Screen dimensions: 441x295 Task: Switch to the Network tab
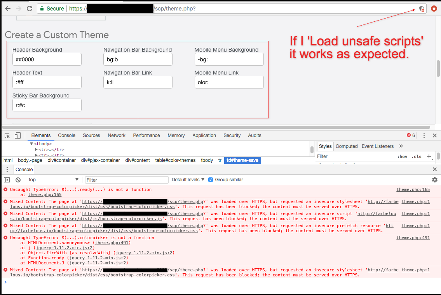pyautogui.click(x=117, y=135)
